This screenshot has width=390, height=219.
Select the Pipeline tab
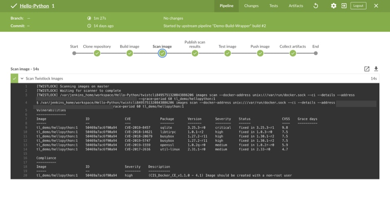click(x=226, y=6)
